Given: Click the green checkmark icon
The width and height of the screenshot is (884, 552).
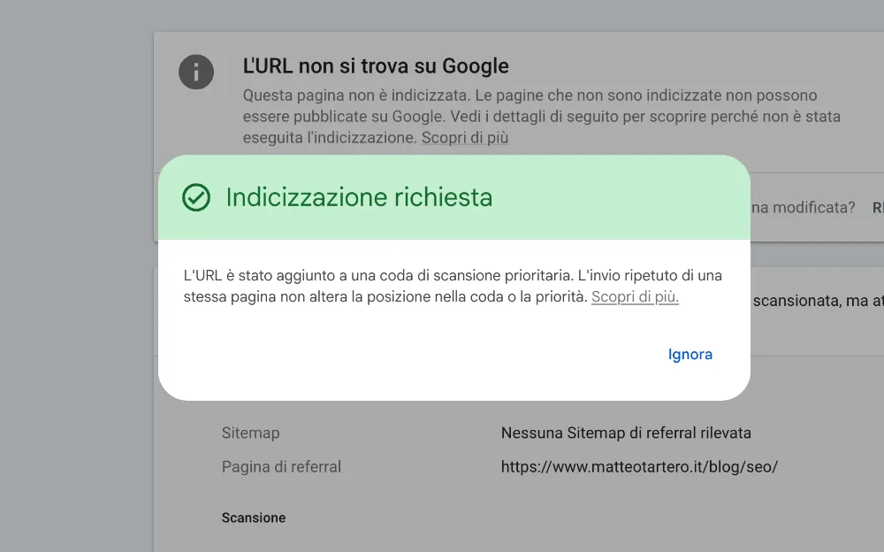Looking at the screenshot, I should click(x=196, y=197).
